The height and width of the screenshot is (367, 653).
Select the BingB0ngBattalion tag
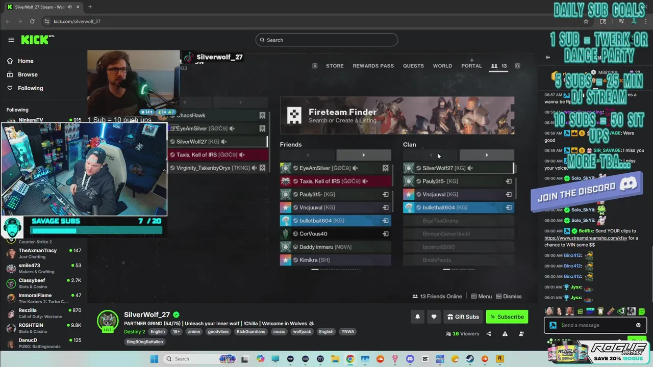145,342
